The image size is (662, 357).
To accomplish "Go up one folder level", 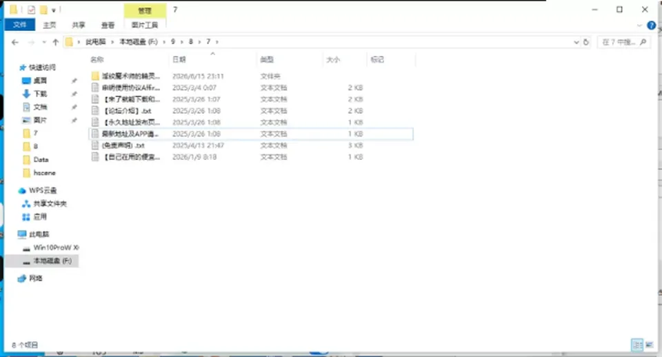I will 55,42.
